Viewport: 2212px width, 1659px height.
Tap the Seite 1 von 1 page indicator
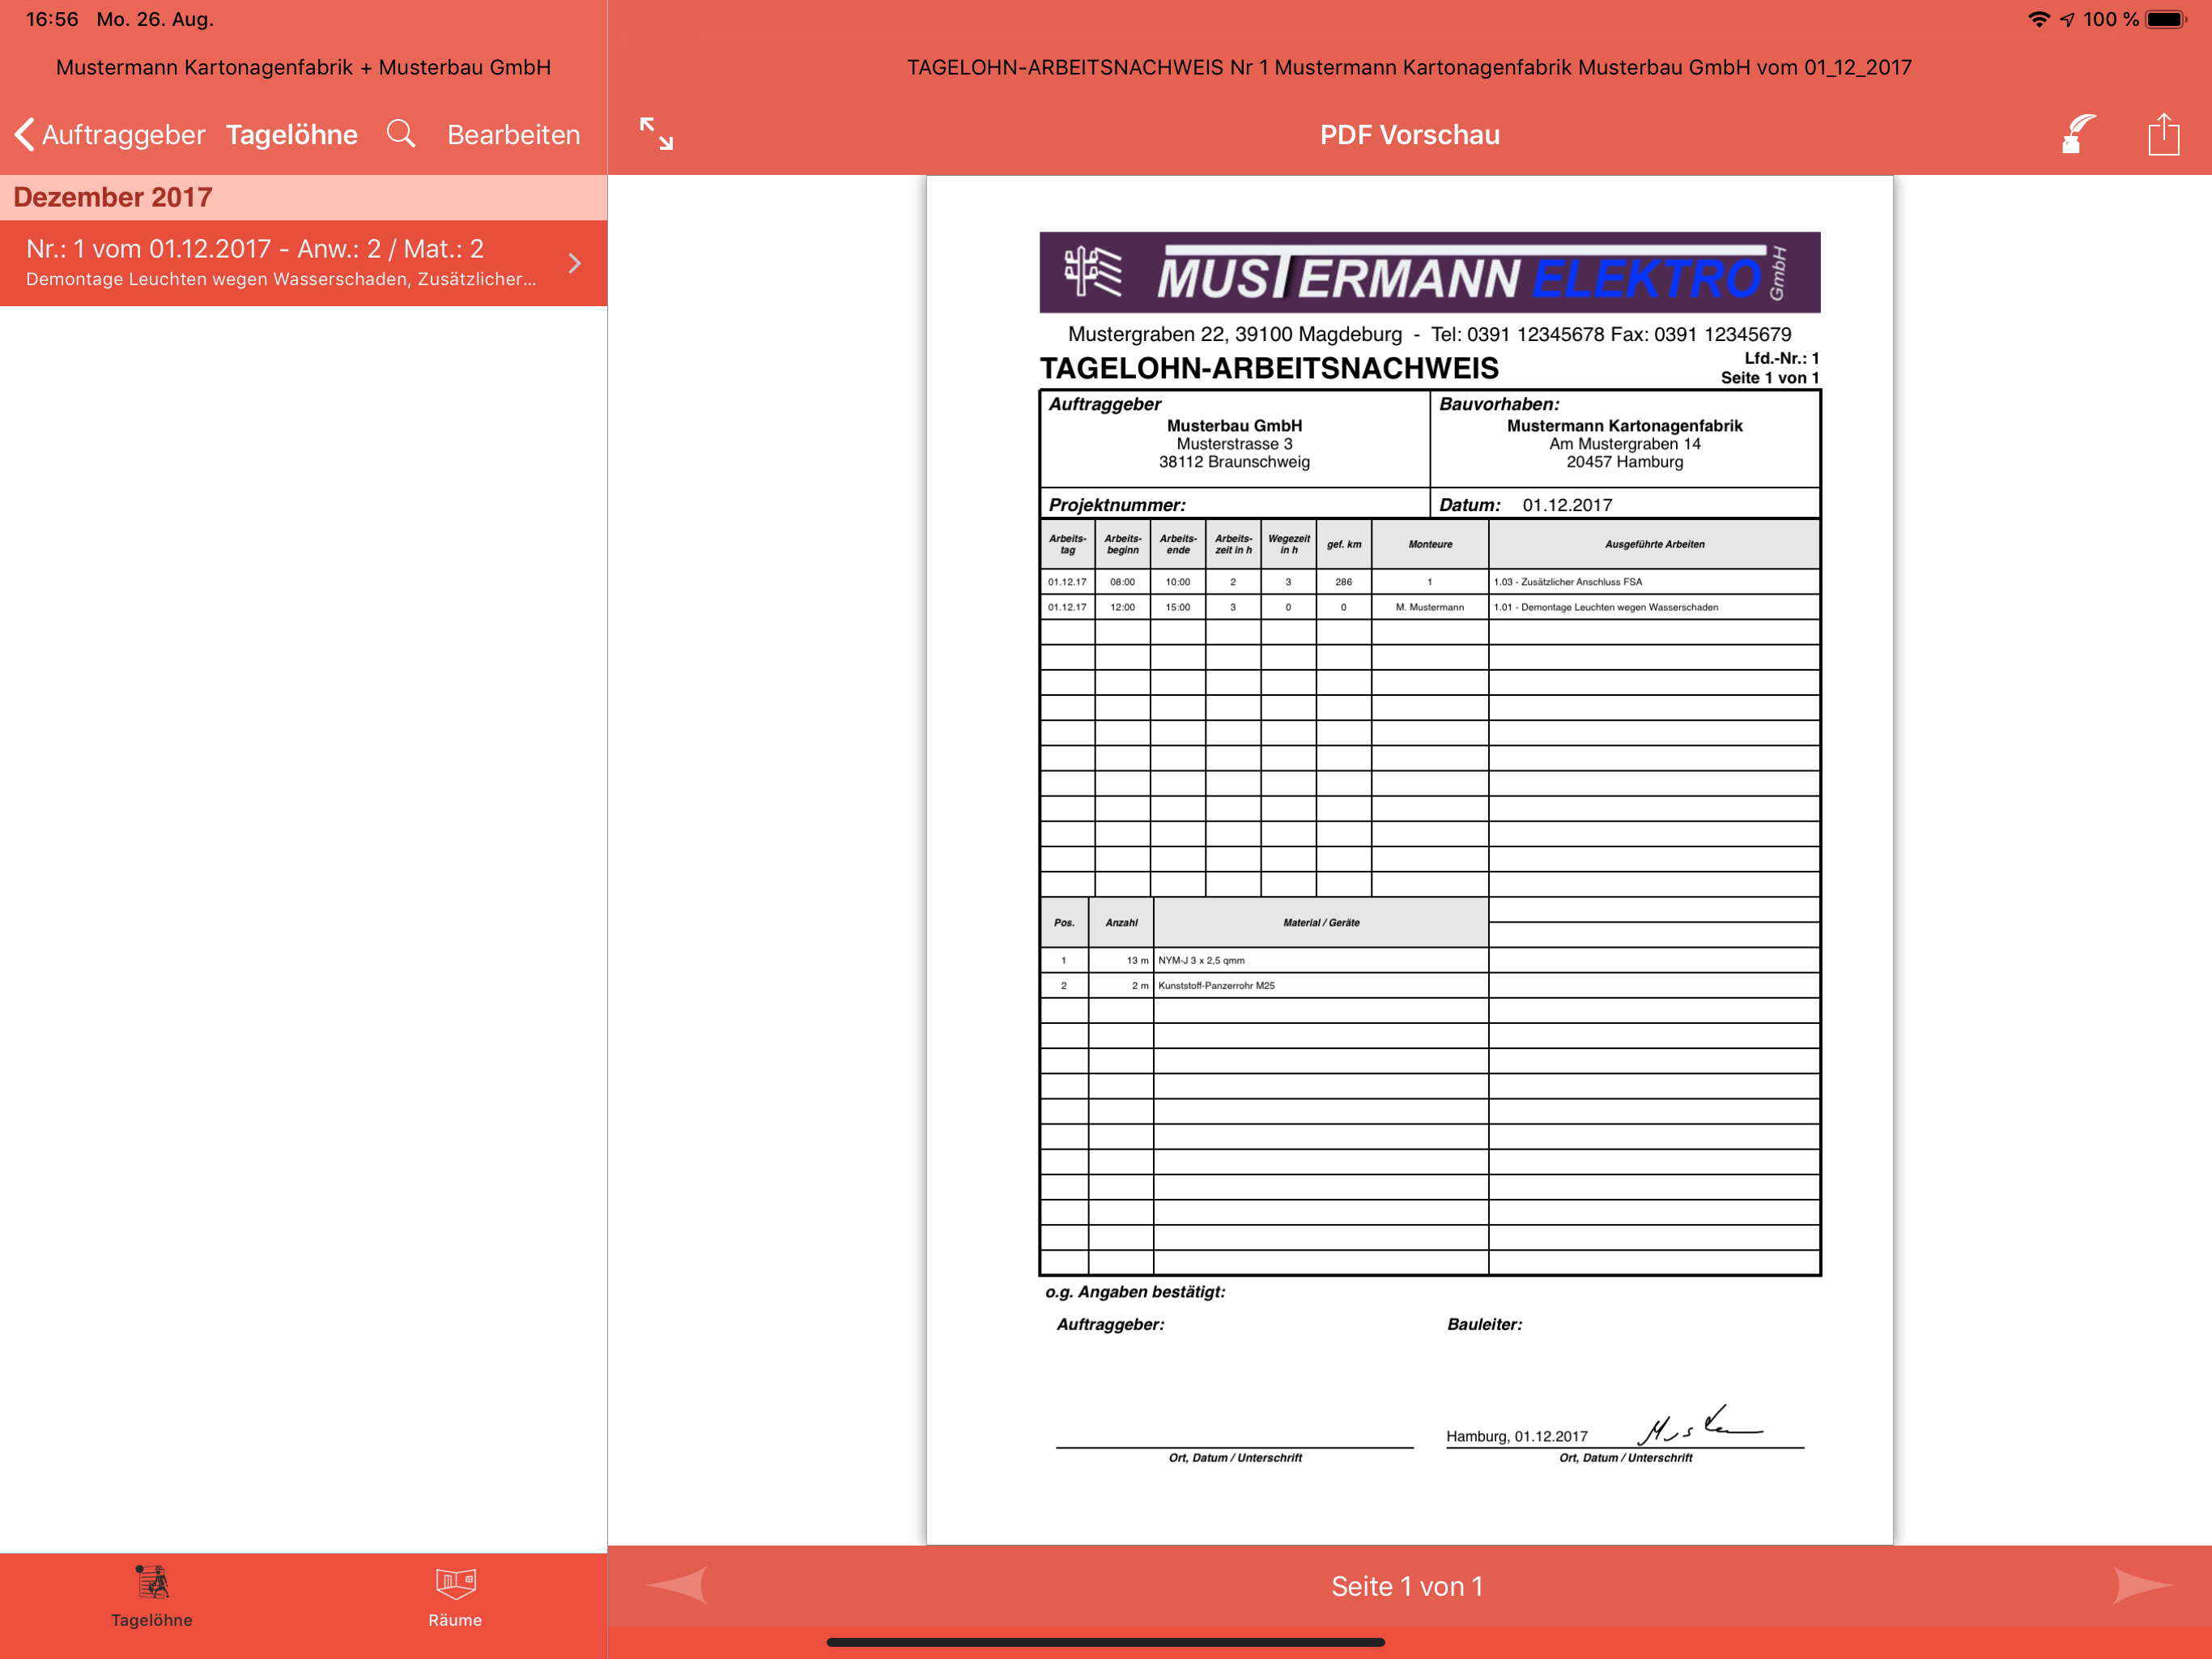[x=1407, y=1586]
